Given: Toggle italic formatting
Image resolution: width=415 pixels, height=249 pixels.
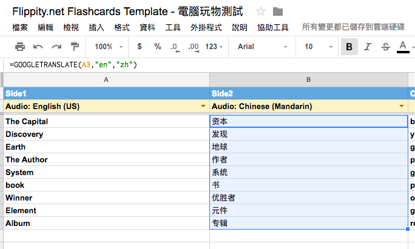Looking at the screenshot, I should coord(367,47).
